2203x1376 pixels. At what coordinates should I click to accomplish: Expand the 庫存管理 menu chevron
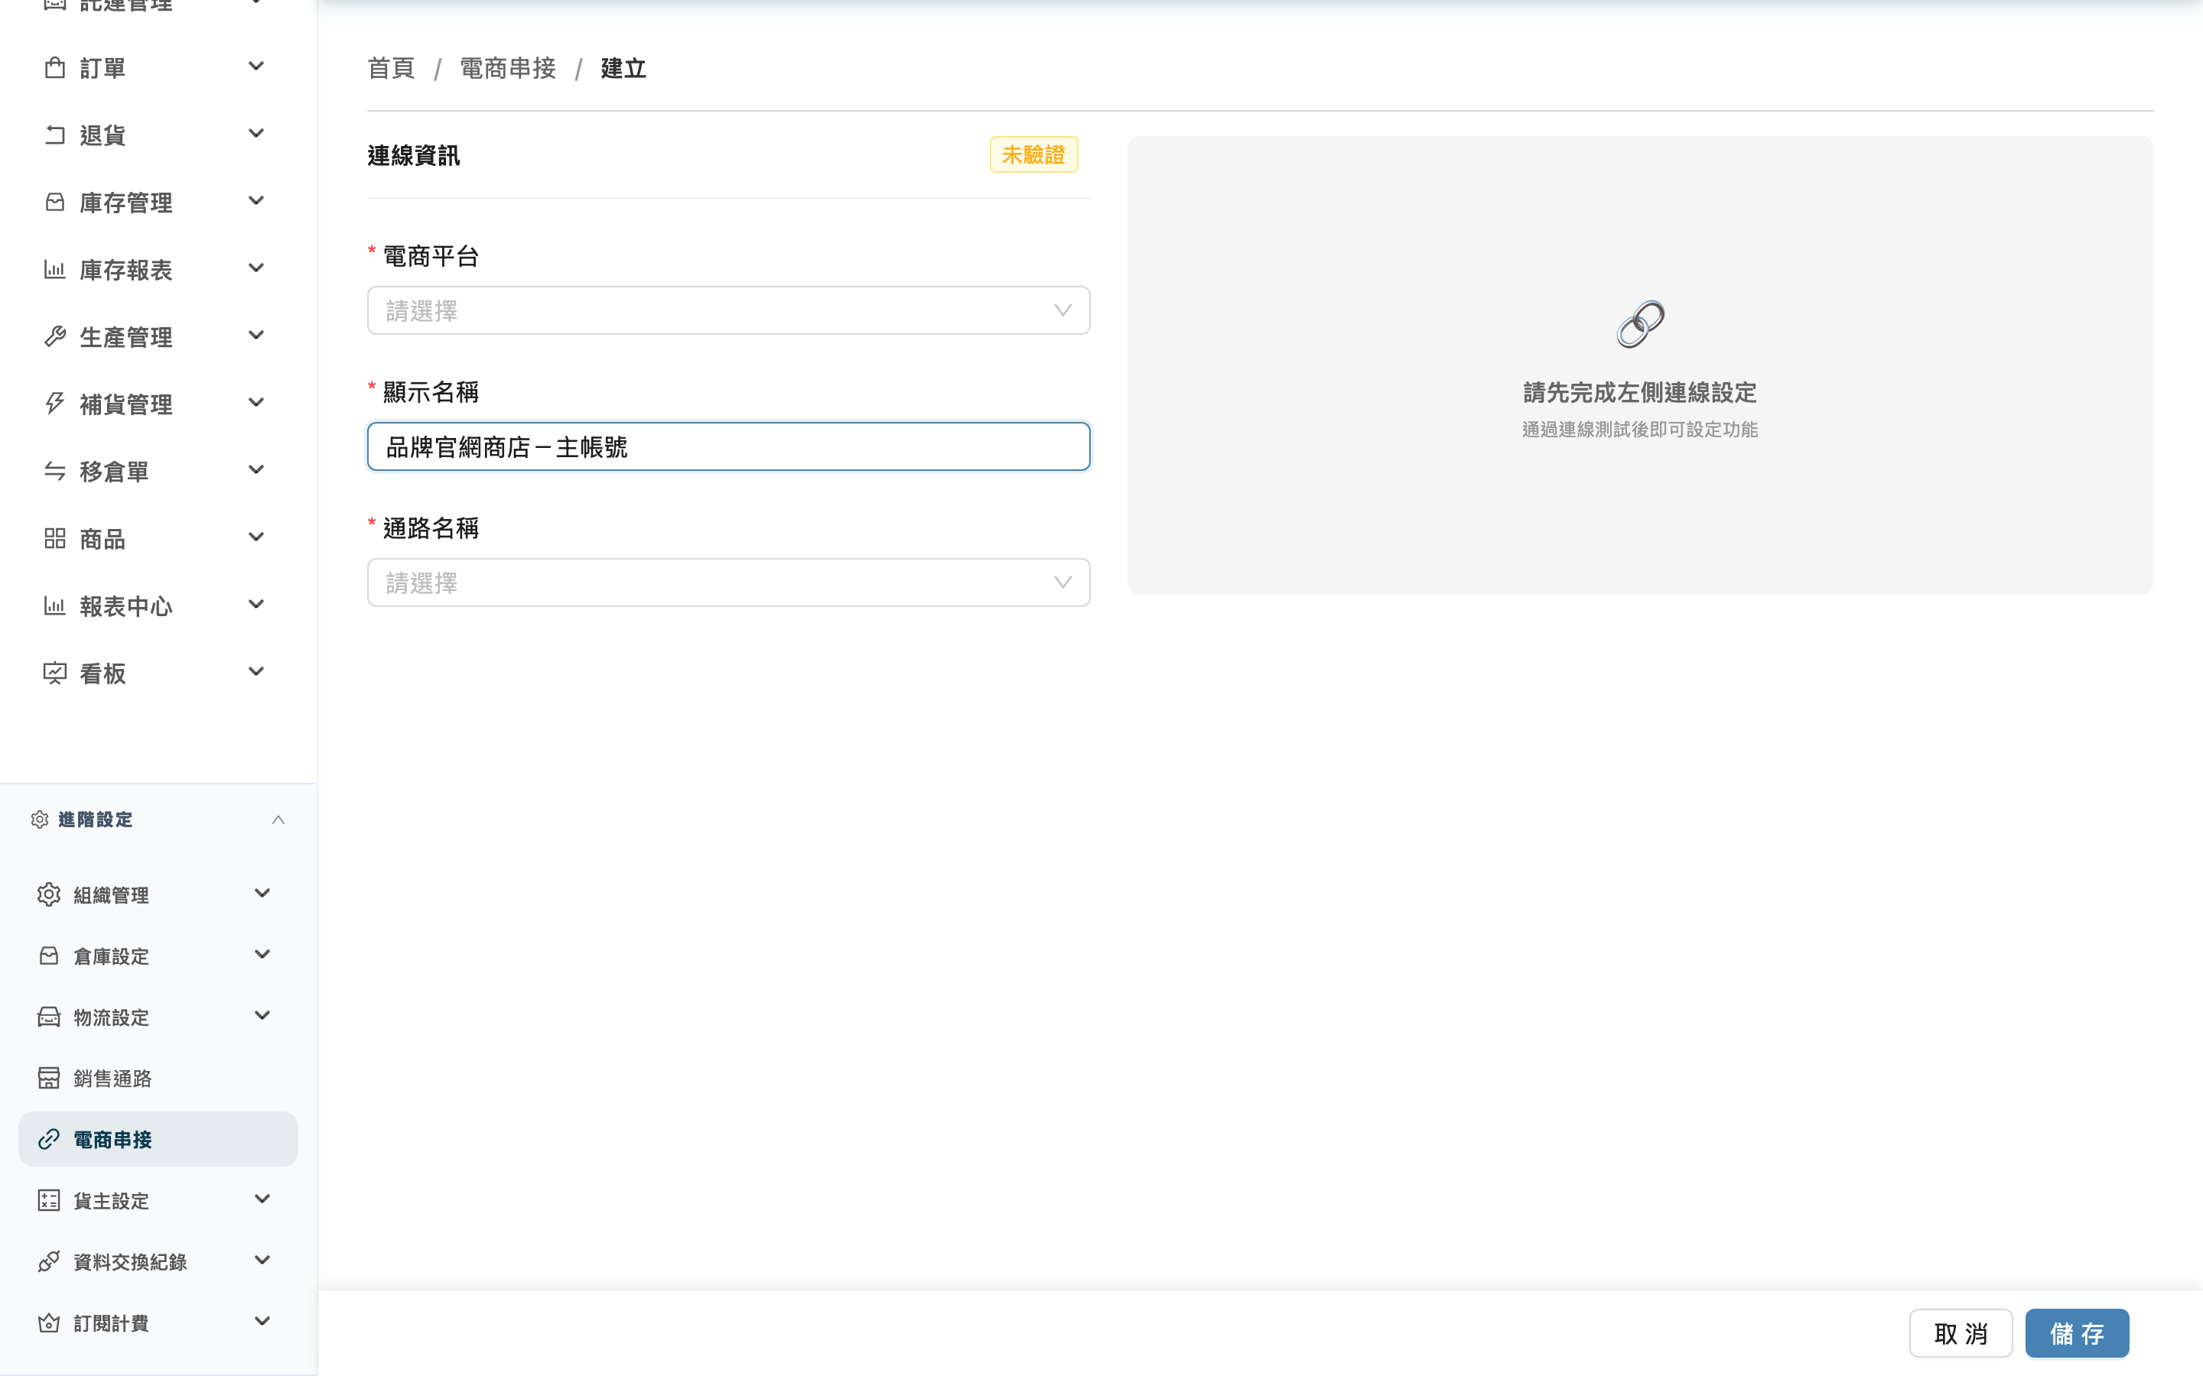point(257,201)
